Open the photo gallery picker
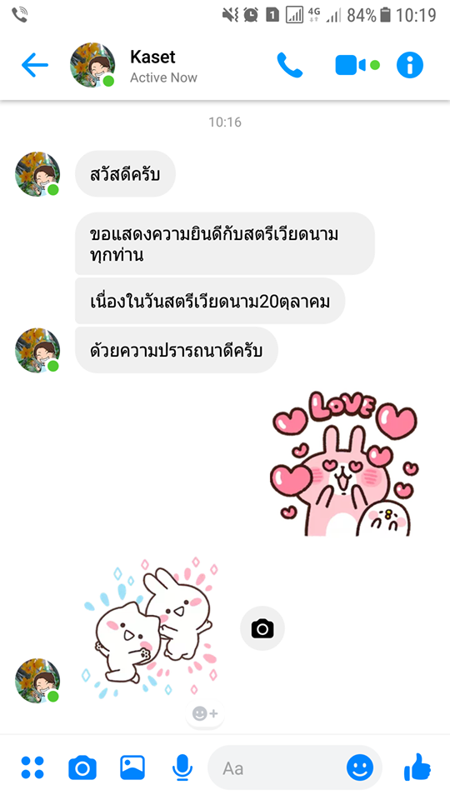450x800 pixels. point(132,767)
